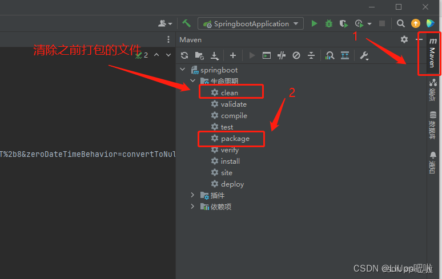This screenshot has width=442, height=279.
Task: Run with coverage shield icon
Action: [343, 23]
